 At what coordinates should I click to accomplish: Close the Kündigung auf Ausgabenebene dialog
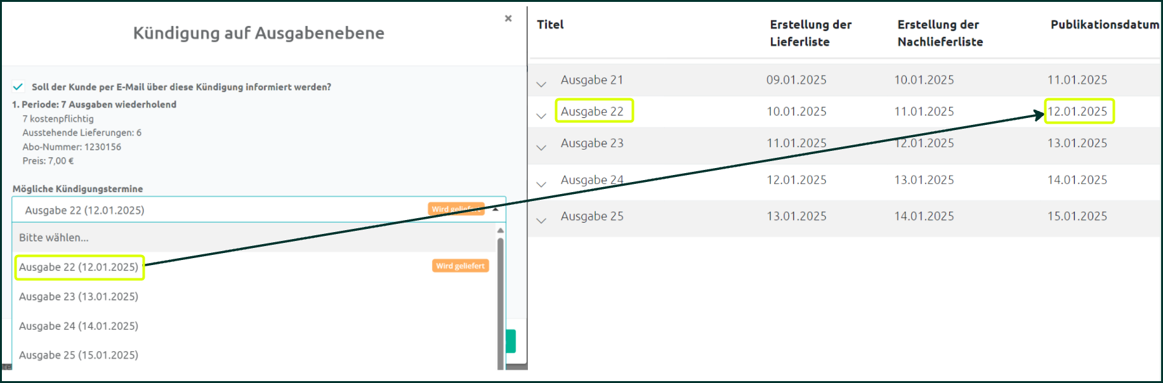tap(508, 18)
